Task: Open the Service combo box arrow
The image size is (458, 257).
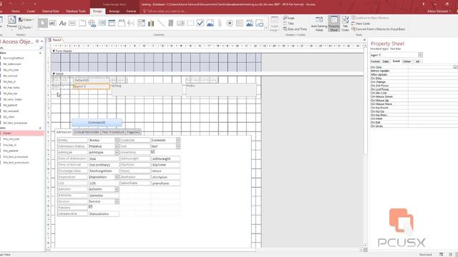Action: (117, 201)
